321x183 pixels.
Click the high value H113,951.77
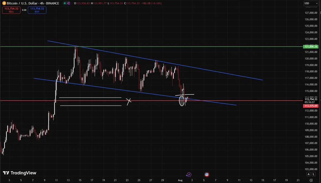(99, 3)
